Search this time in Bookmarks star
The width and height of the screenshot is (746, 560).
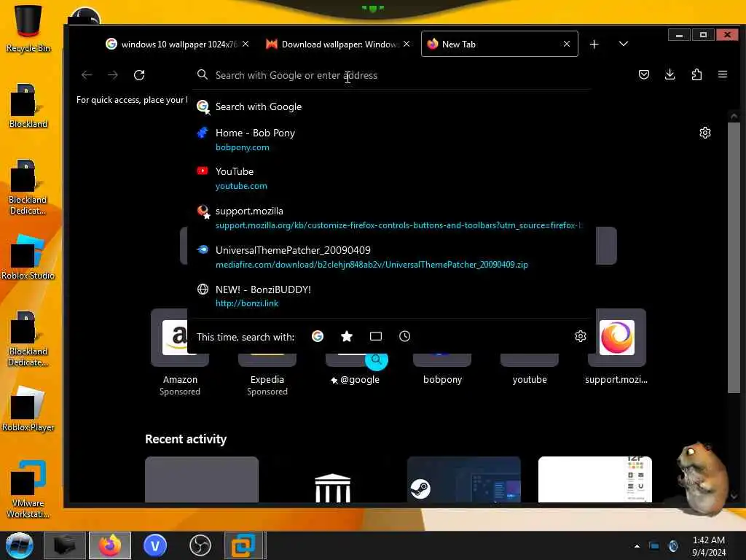(347, 336)
